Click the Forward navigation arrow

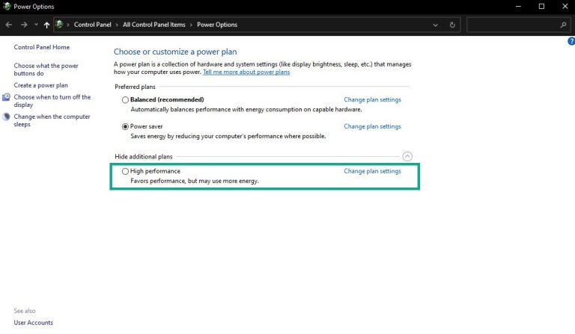click(22, 25)
